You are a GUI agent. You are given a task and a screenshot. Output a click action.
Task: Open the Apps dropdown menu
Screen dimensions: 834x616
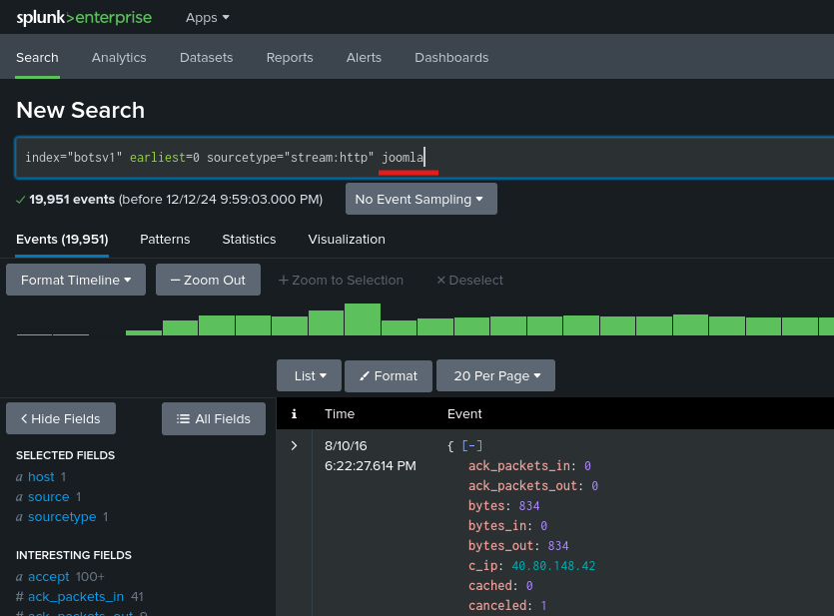(x=208, y=18)
